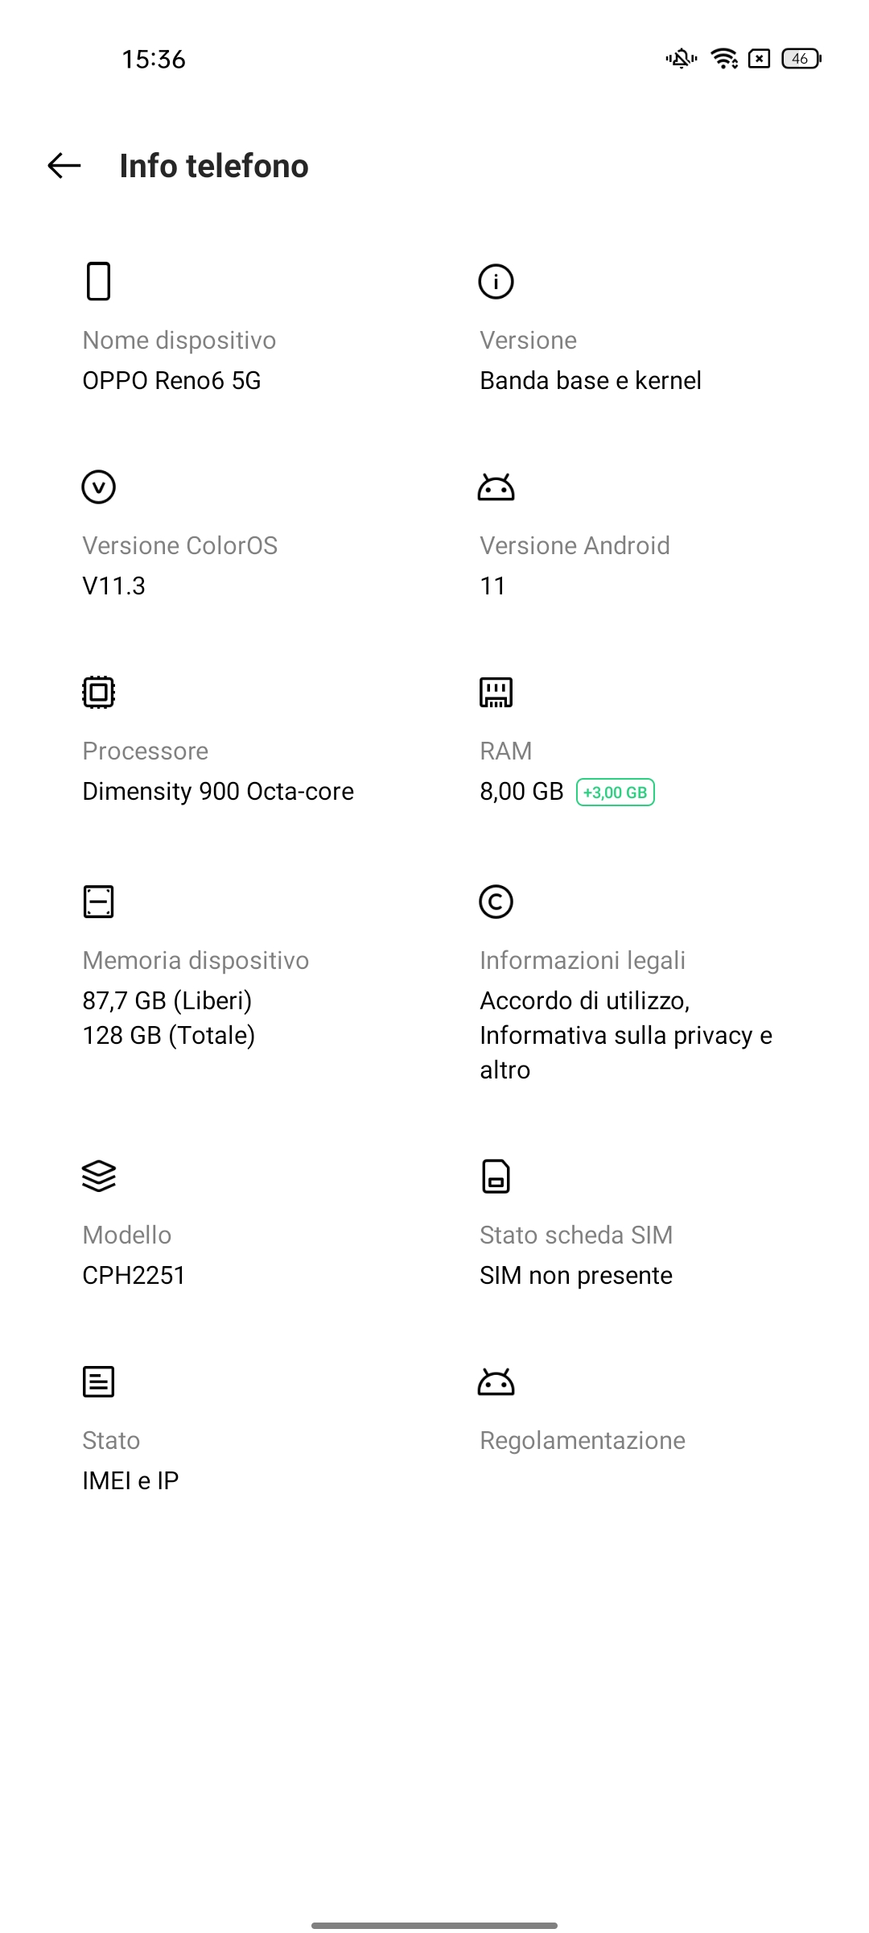Tap the Android robot icon above Versione Android
The width and height of the screenshot is (869, 1933).
[x=496, y=486]
